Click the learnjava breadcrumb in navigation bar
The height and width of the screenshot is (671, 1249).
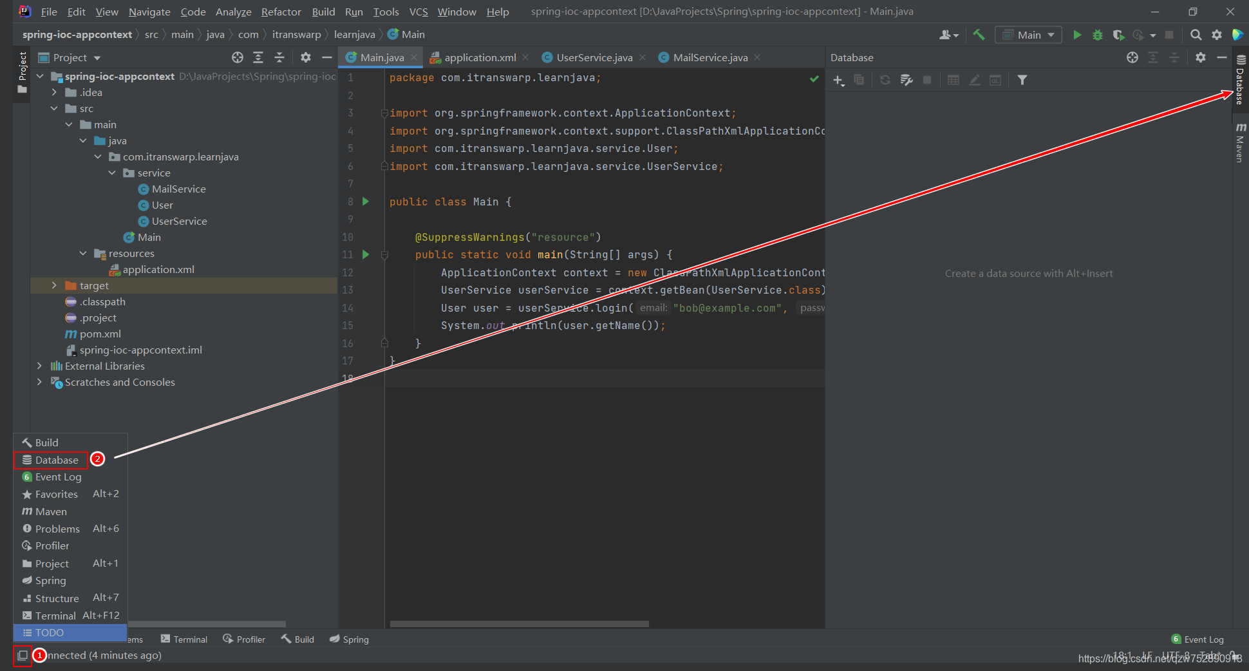(354, 34)
